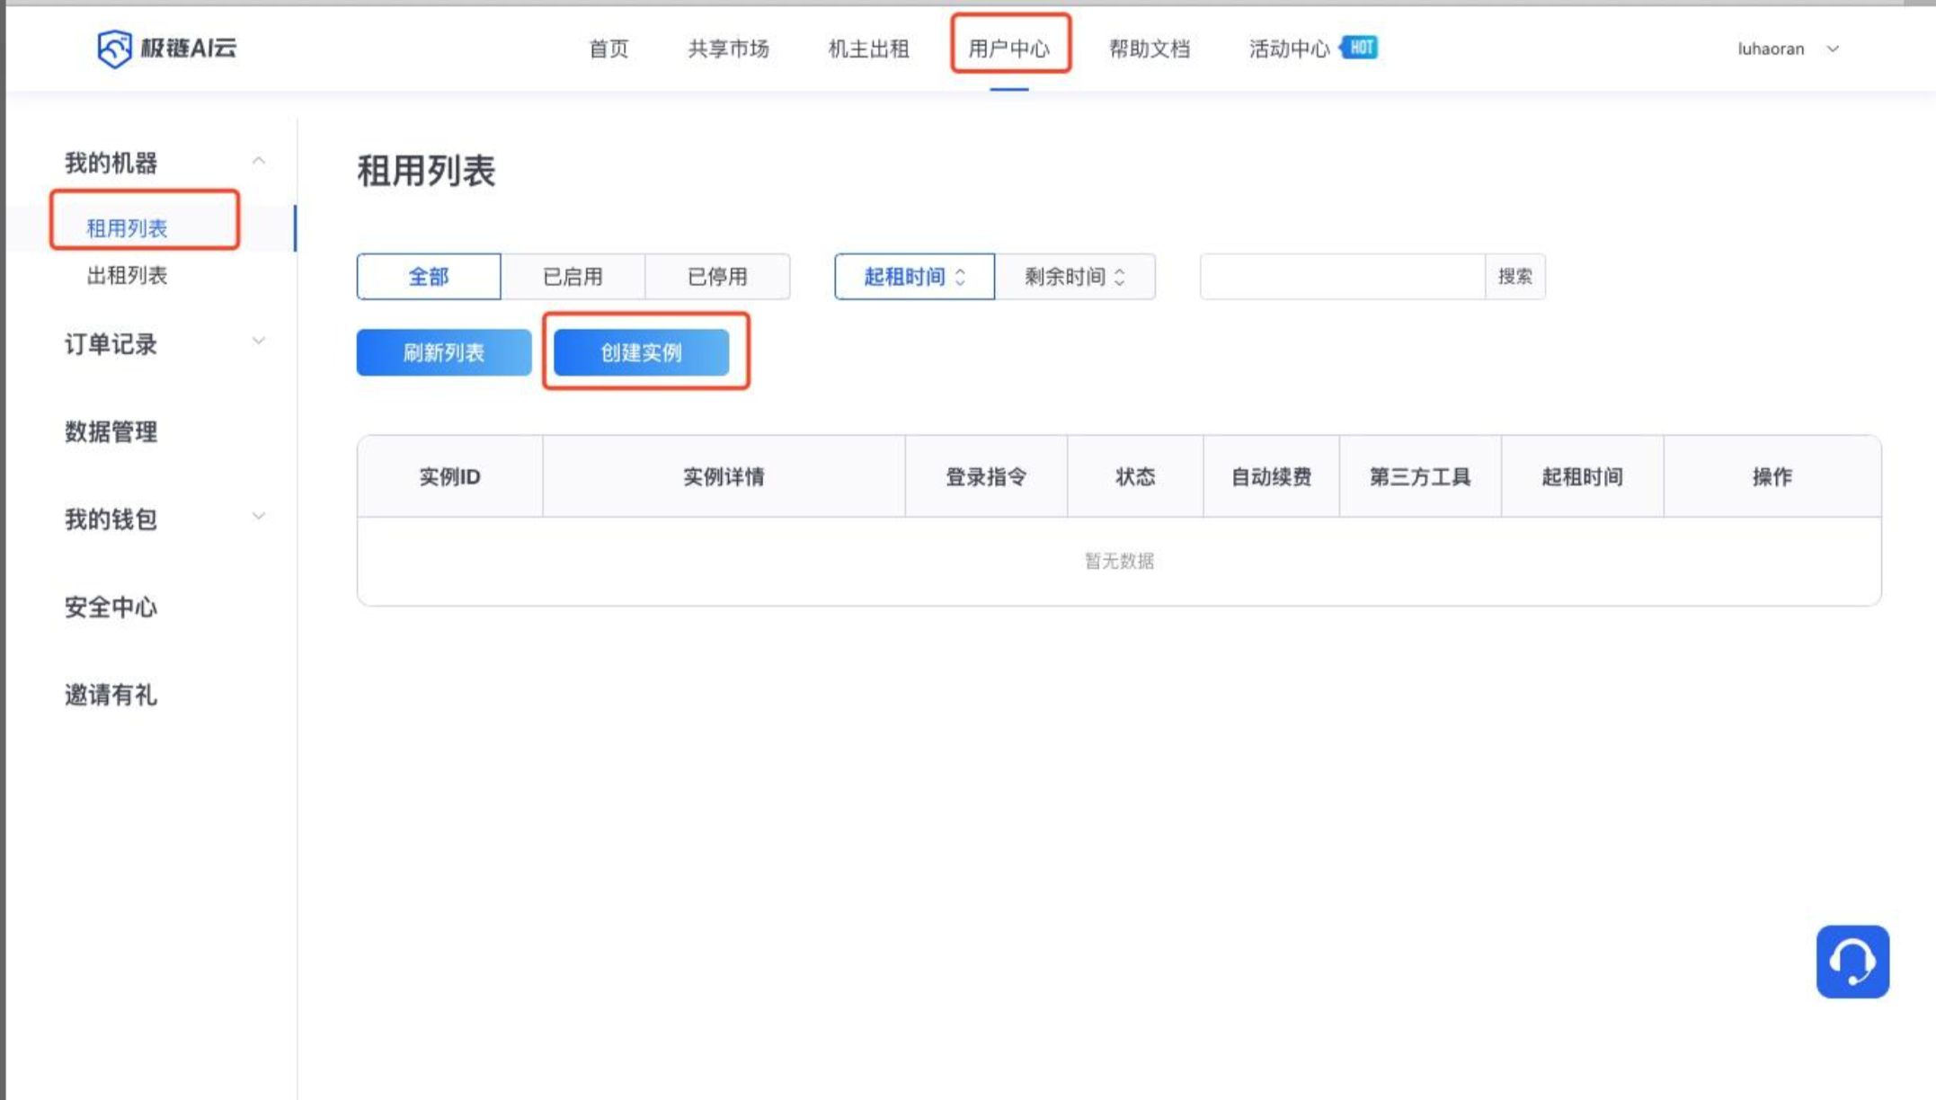The image size is (1936, 1100).
Task: Click the 实例详情 column header
Action: tap(724, 477)
